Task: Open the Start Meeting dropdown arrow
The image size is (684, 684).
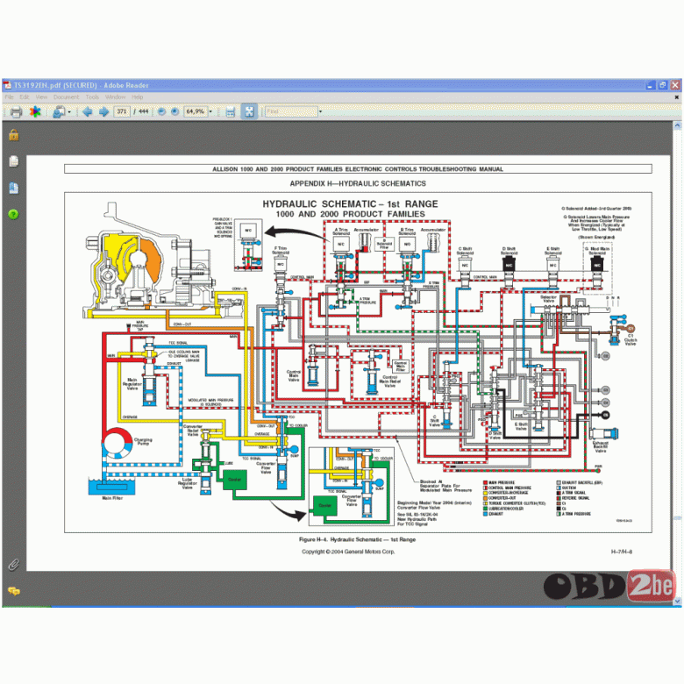Action: tap(69, 112)
